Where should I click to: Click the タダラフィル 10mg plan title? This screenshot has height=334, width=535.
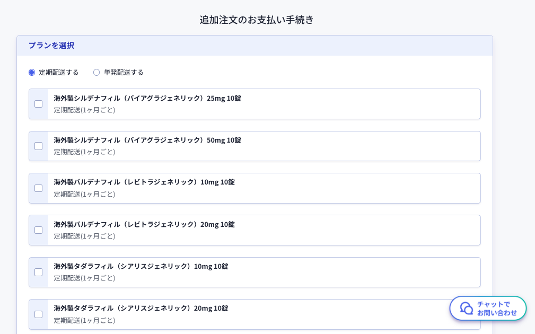(141, 266)
